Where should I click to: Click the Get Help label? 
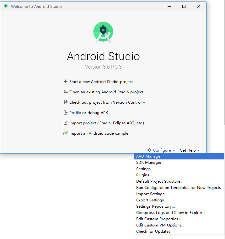[188, 150]
